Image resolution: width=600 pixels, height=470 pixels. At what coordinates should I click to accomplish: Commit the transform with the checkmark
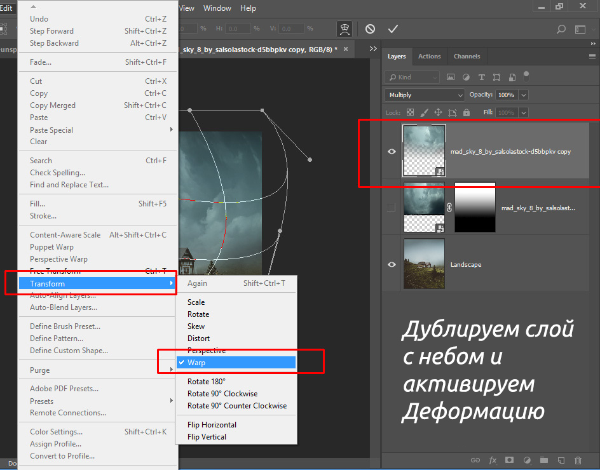click(x=393, y=29)
